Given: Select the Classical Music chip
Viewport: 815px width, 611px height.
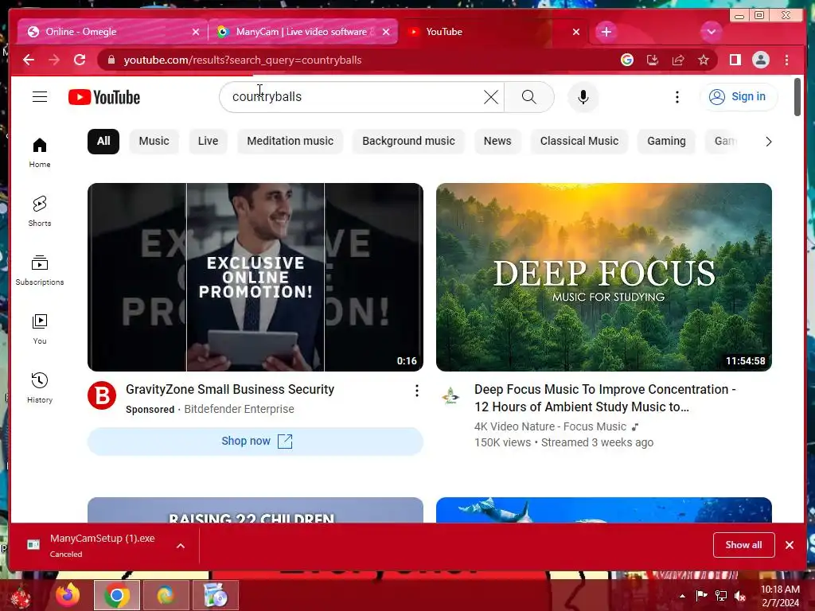Looking at the screenshot, I should pyautogui.click(x=579, y=142).
